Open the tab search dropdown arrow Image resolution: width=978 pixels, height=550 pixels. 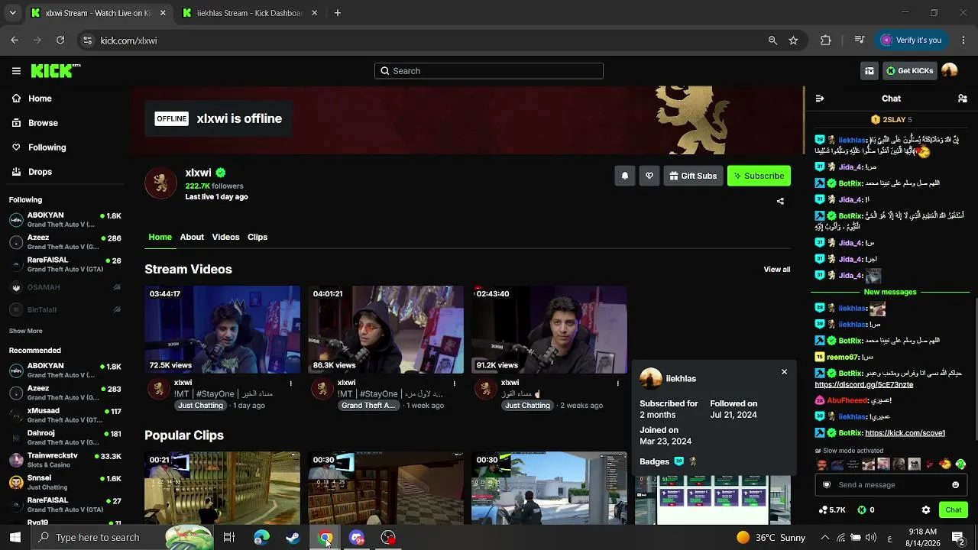click(x=12, y=13)
